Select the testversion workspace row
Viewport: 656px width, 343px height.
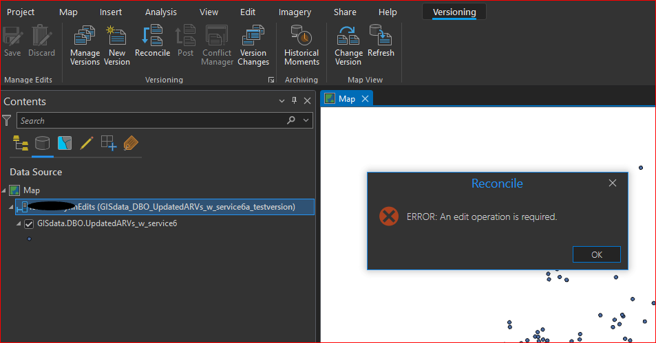(x=165, y=207)
